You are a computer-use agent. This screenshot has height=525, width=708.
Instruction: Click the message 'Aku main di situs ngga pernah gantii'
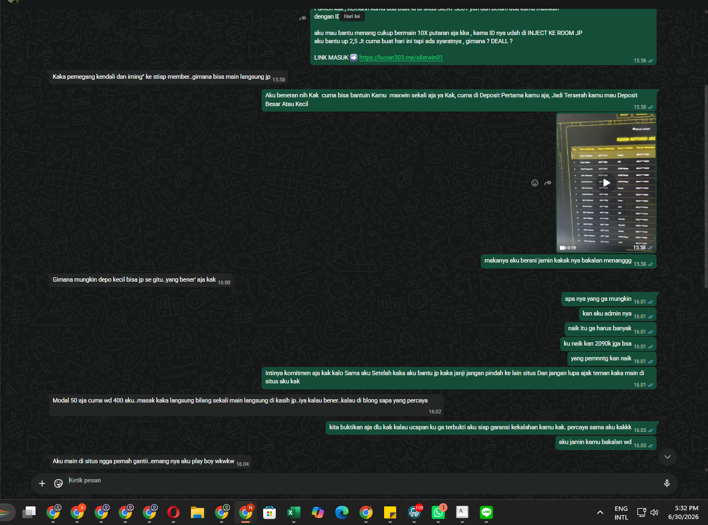150,462
